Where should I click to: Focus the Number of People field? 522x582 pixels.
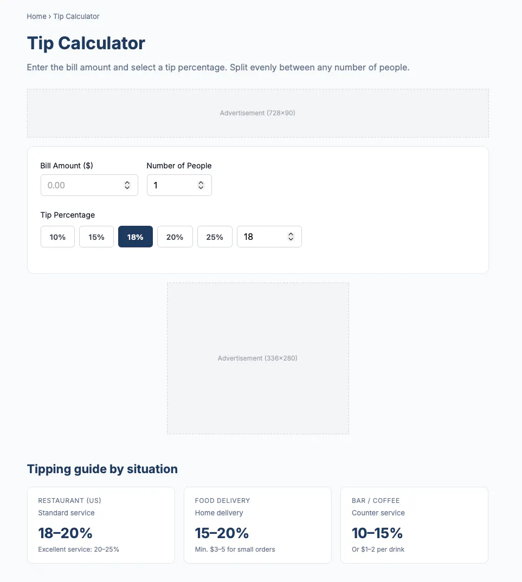179,185
